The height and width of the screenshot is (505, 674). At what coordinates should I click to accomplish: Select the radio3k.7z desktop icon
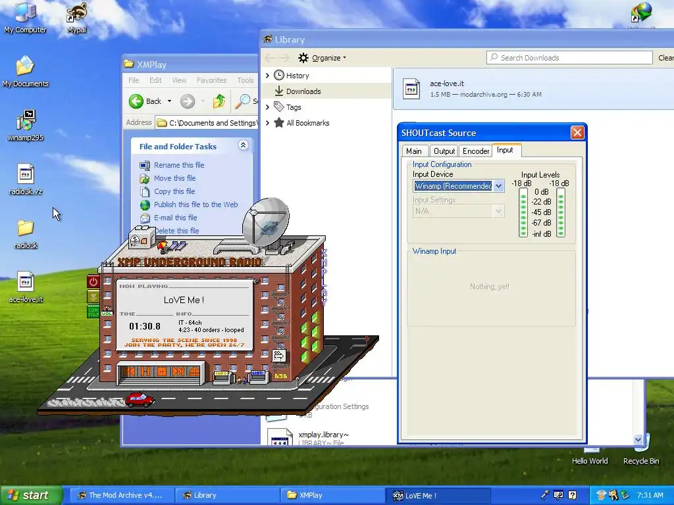[x=26, y=180]
